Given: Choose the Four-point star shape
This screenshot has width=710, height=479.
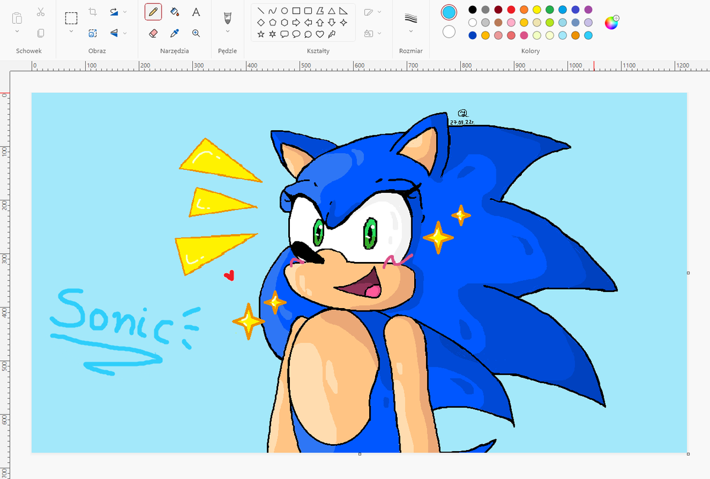Looking at the screenshot, I should click(x=344, y=22).
